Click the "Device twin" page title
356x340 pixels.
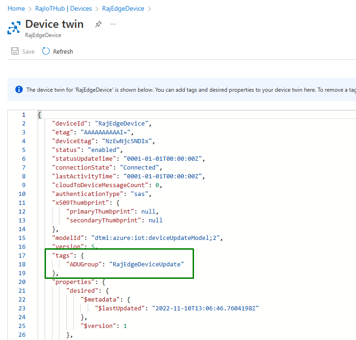pyautogui.click(x=54, y=24)
